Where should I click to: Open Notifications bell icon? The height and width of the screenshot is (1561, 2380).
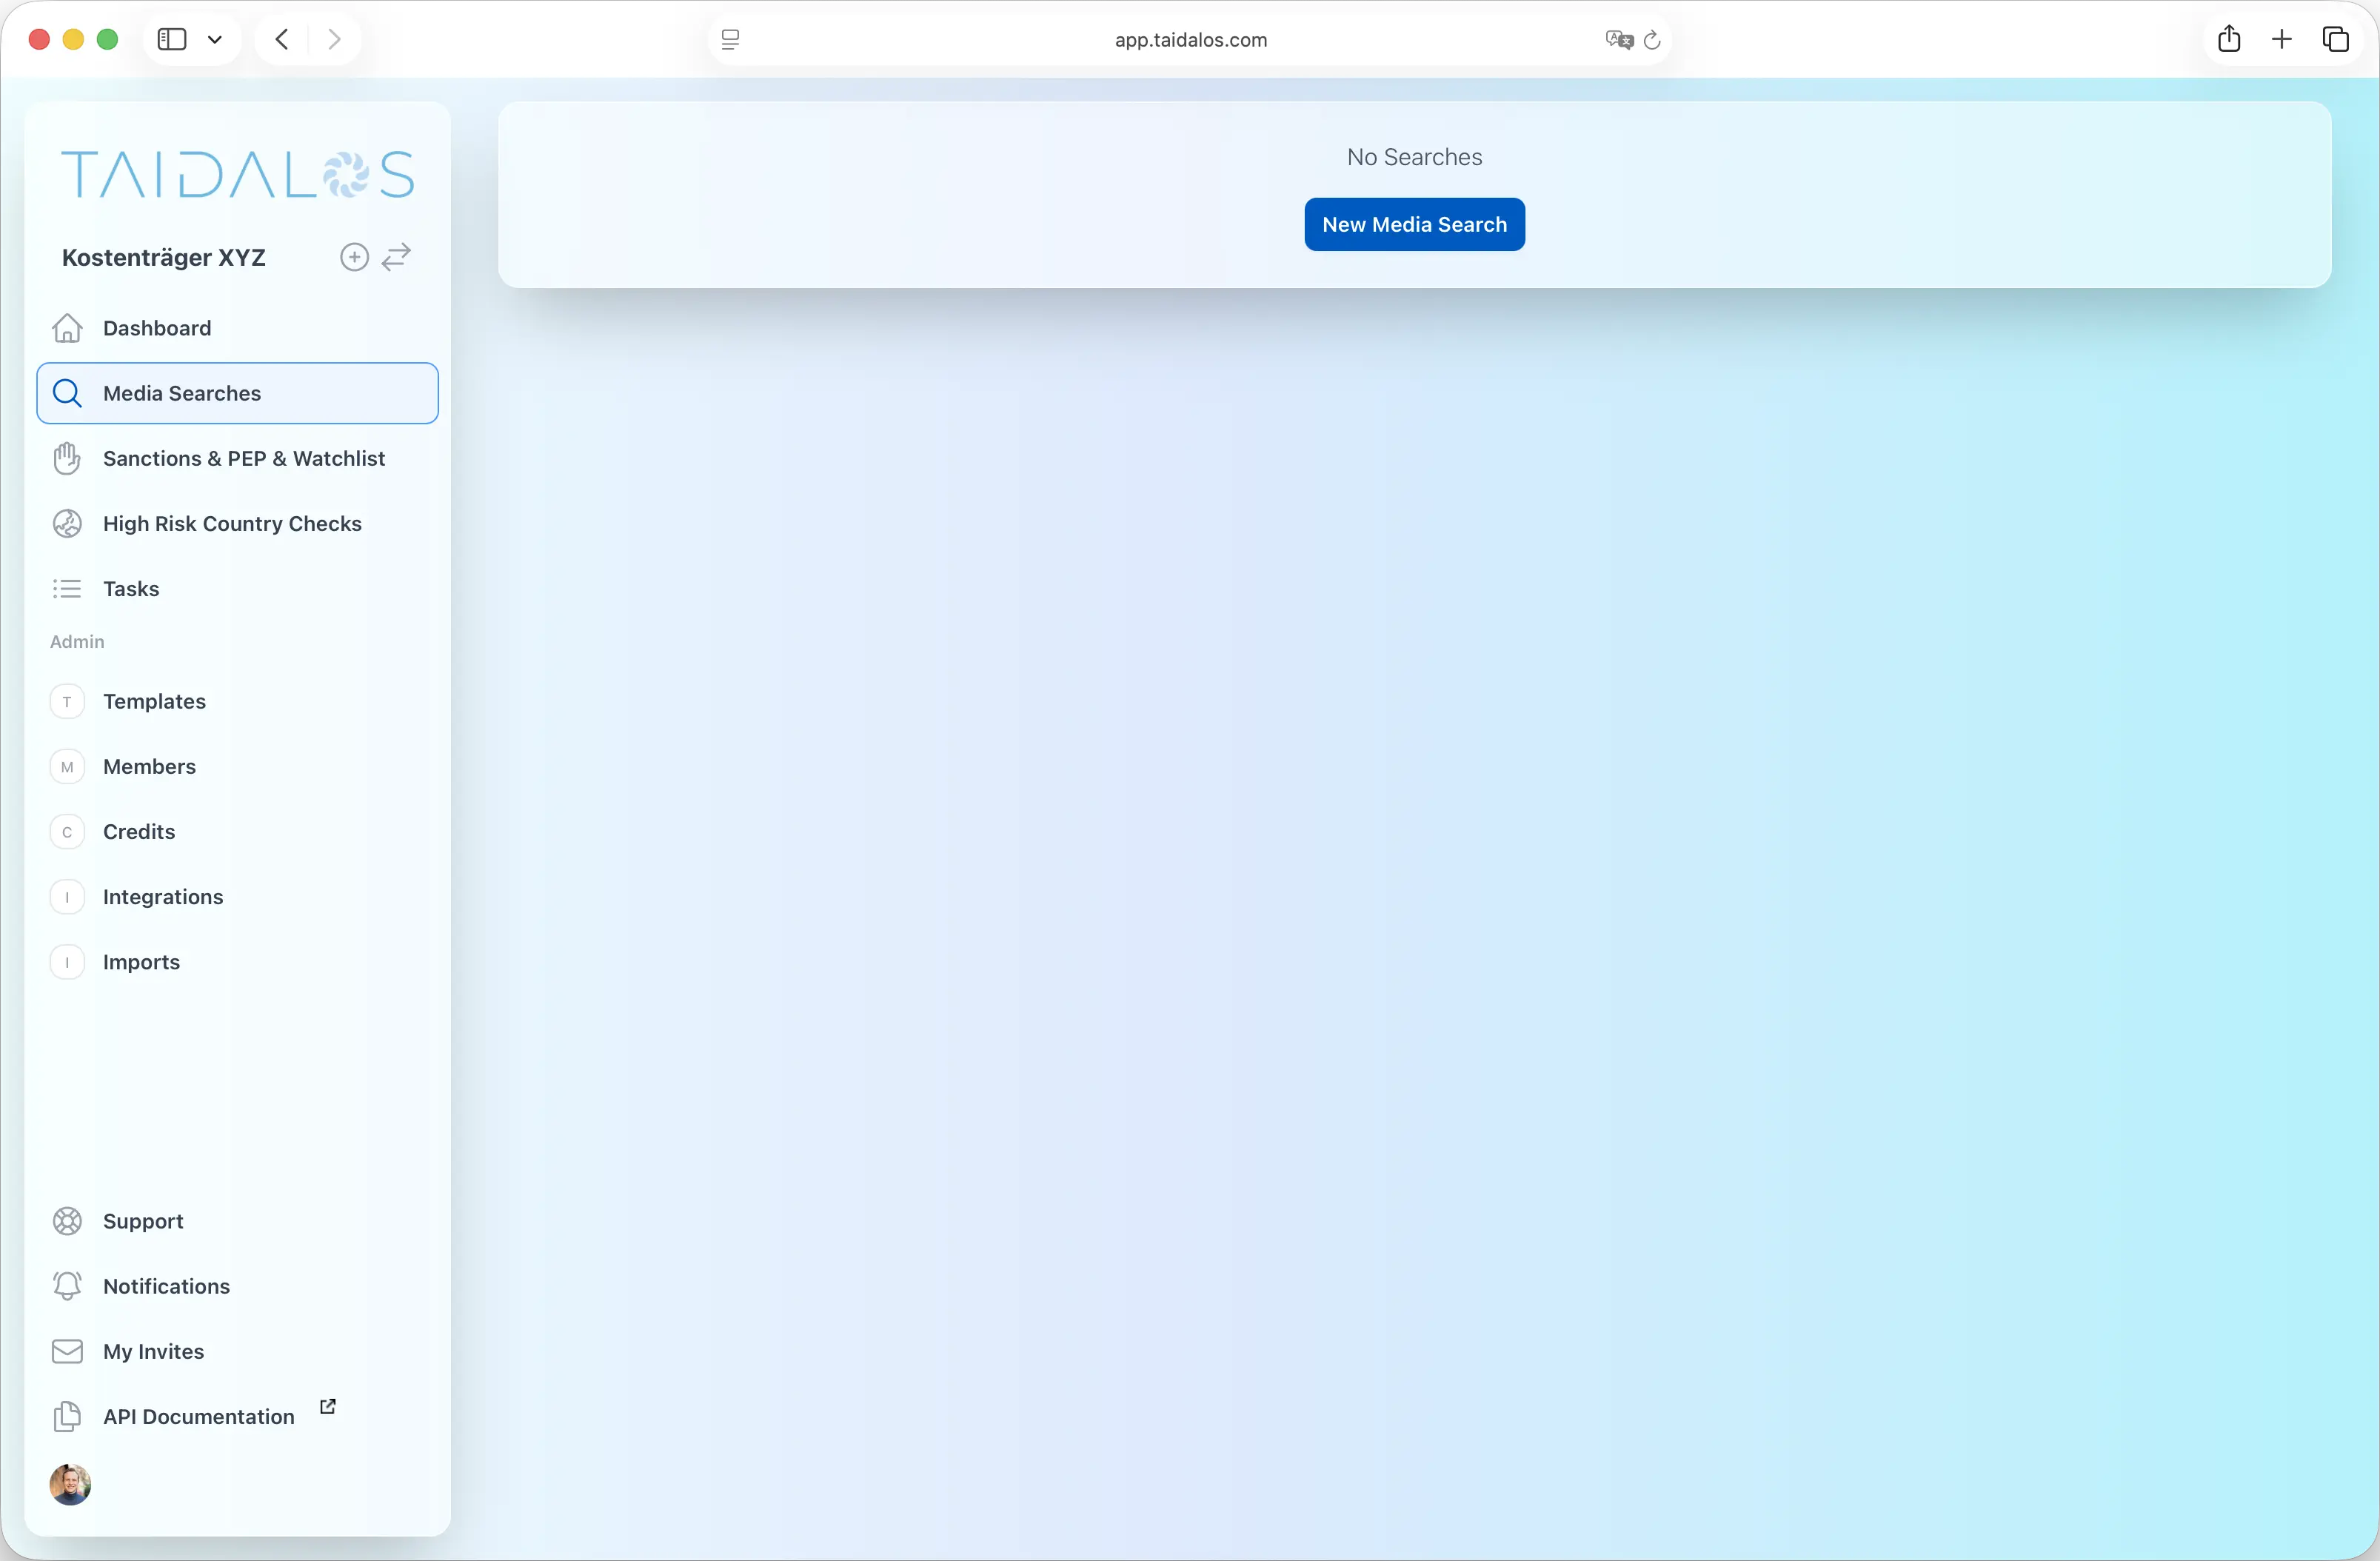point(67,1286)
